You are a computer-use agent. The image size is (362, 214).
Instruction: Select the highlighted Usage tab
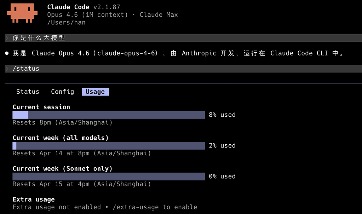pos(95,92)
